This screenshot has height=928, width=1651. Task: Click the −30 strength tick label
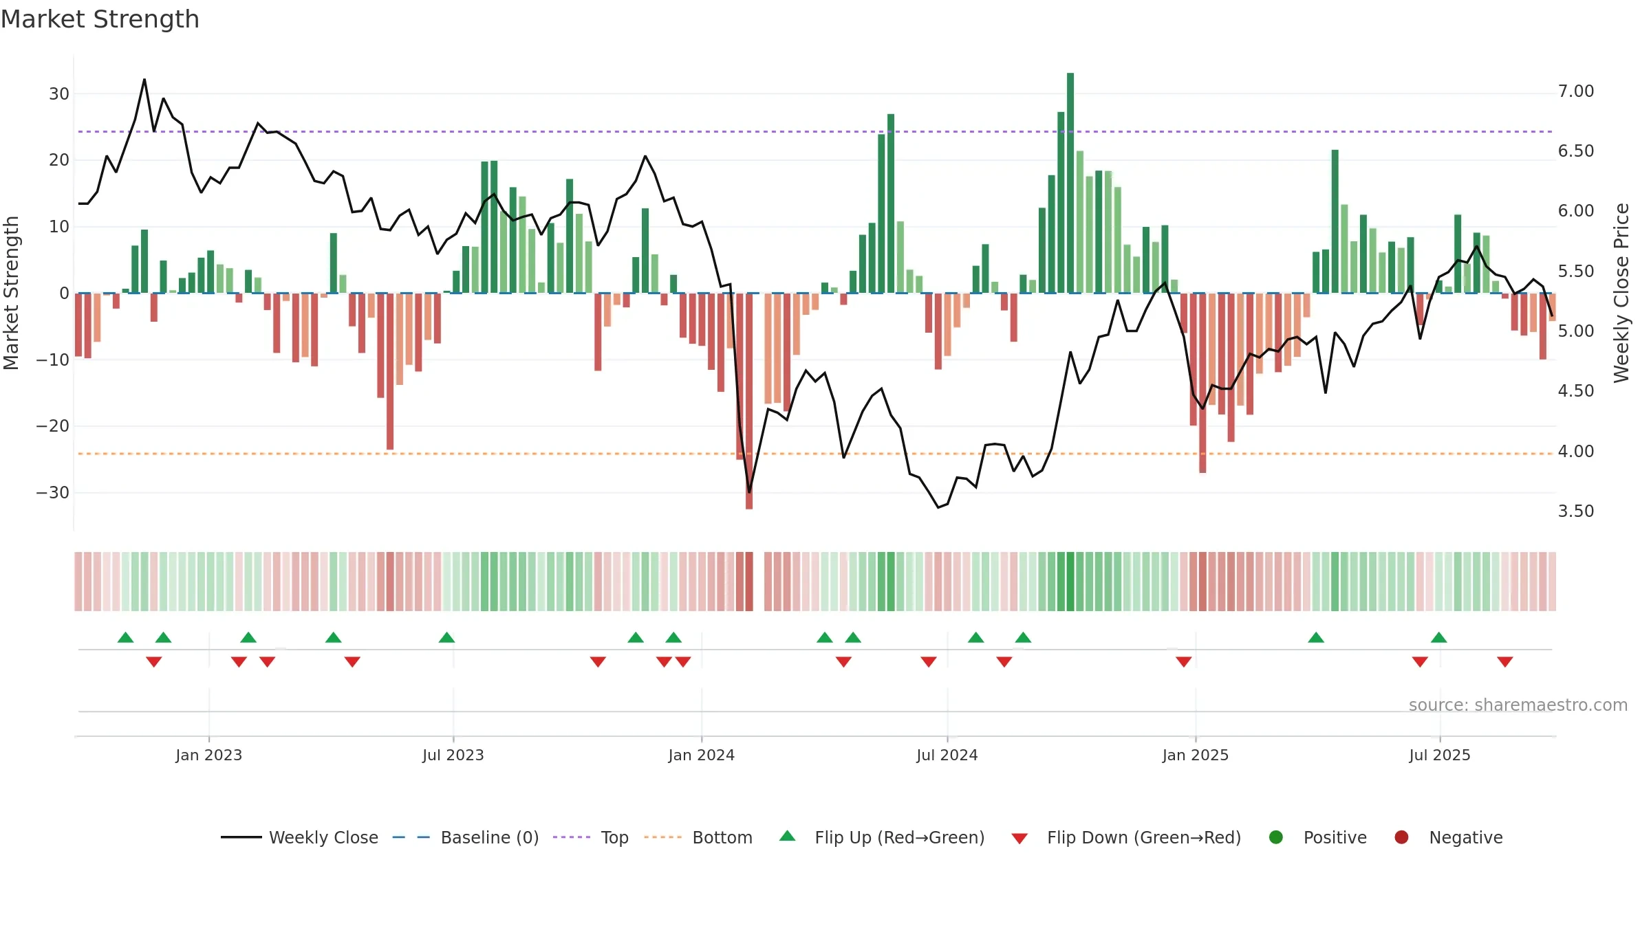coord(53,493)
